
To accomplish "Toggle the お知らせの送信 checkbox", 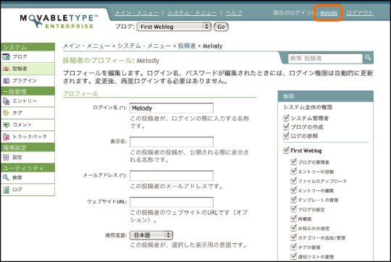I will pos(293,228).
